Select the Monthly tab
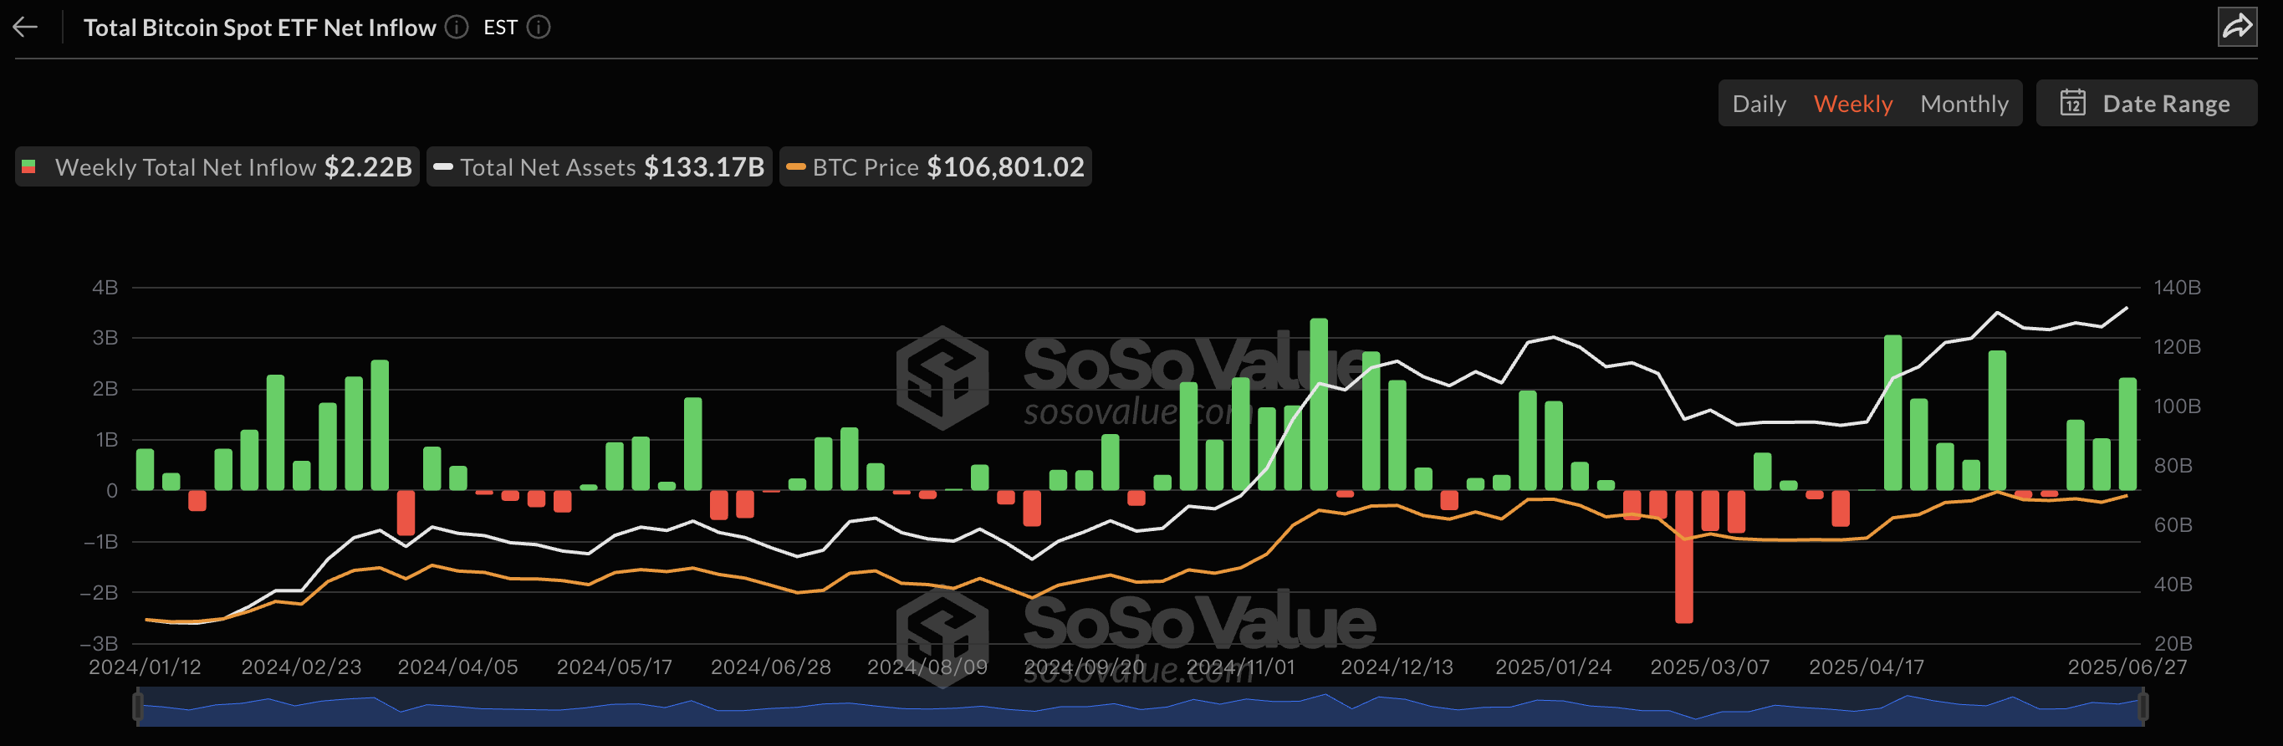This screenshot has width=2283, height=746. (1963, 104)
